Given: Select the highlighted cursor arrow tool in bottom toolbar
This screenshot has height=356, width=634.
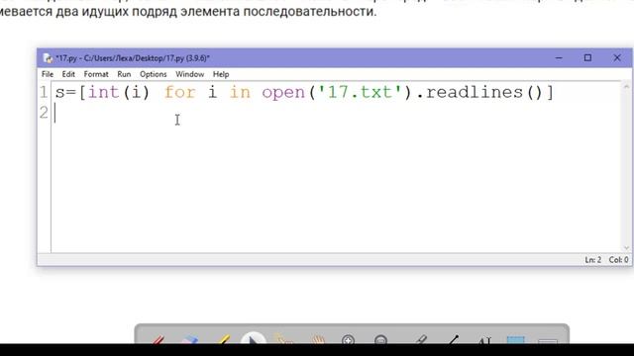Looking at the screenshot, I should click(254, 339).
